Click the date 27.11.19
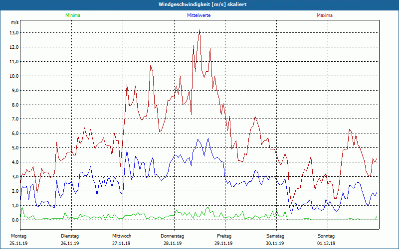This screenshot has height=249, width=399. 121,244
